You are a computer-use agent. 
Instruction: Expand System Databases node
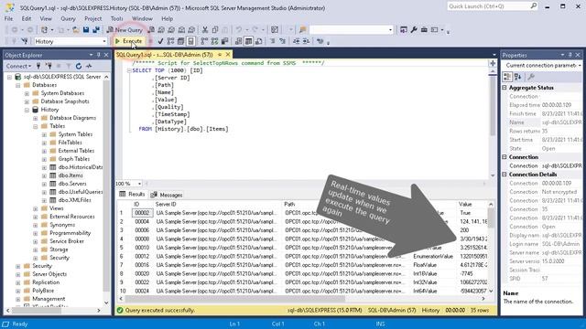(27, 93)
